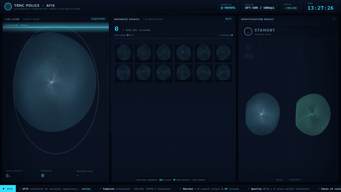Click the STANDBY status text
This screenshot has width=341, height=192.
pyautogui.click(x=265, y=30)
